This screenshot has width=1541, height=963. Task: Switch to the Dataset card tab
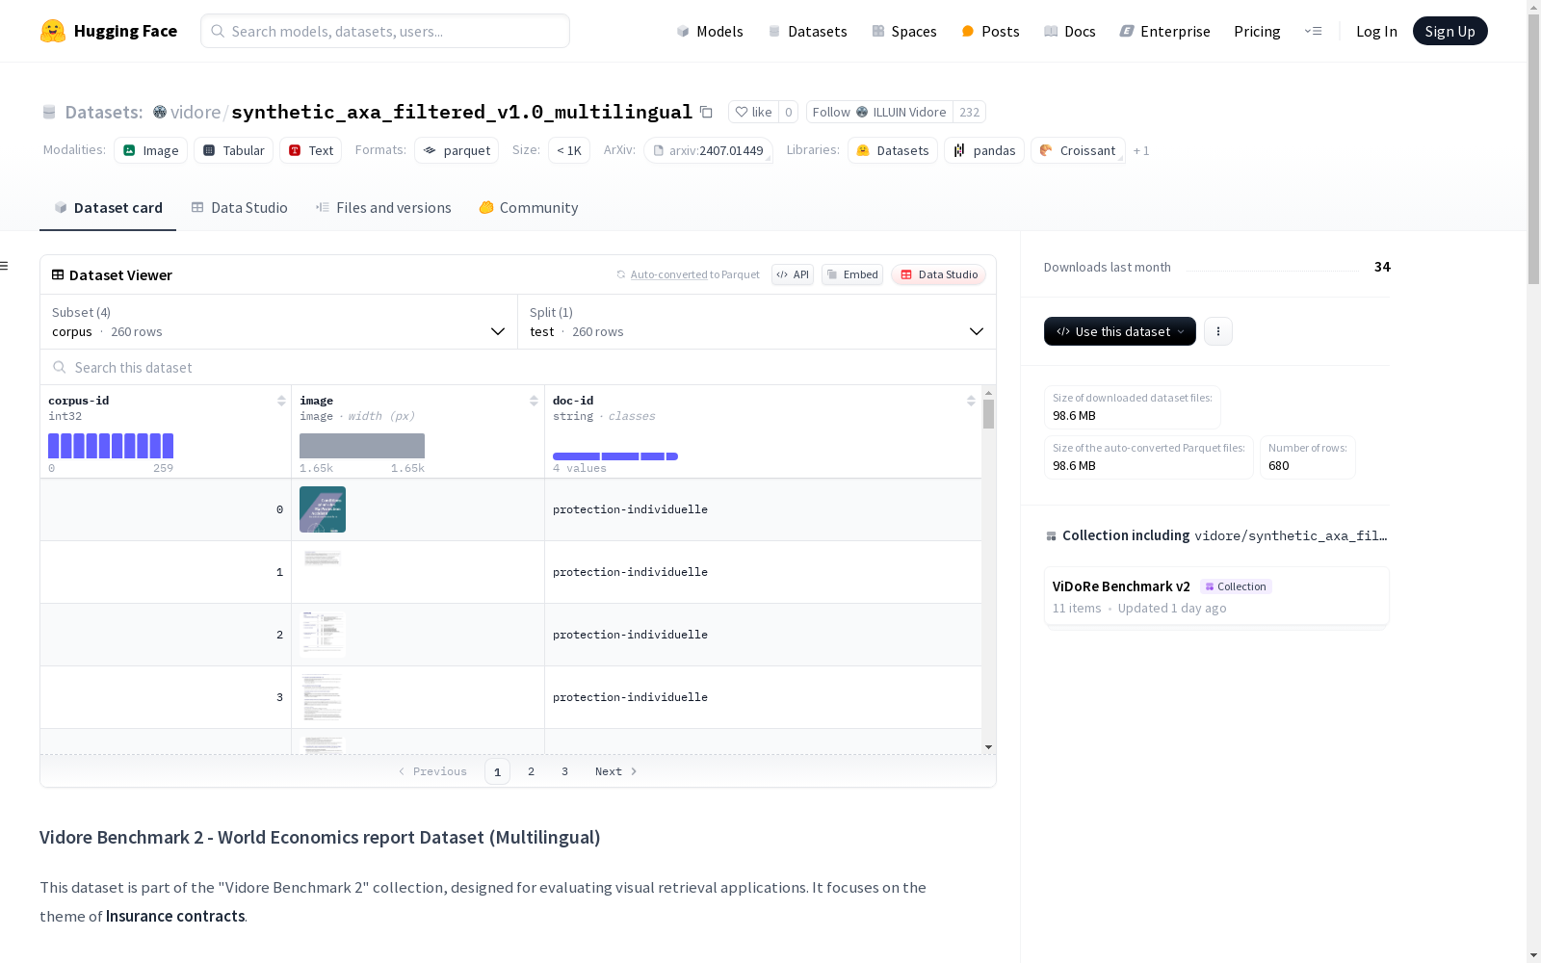(x=108, y=208)
